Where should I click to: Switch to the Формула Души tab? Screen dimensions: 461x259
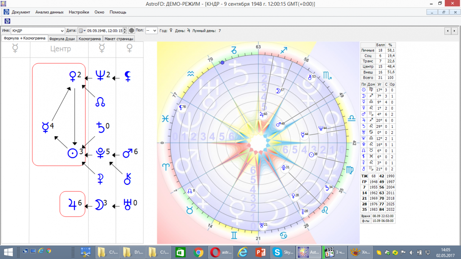click(x=63, y=39)
